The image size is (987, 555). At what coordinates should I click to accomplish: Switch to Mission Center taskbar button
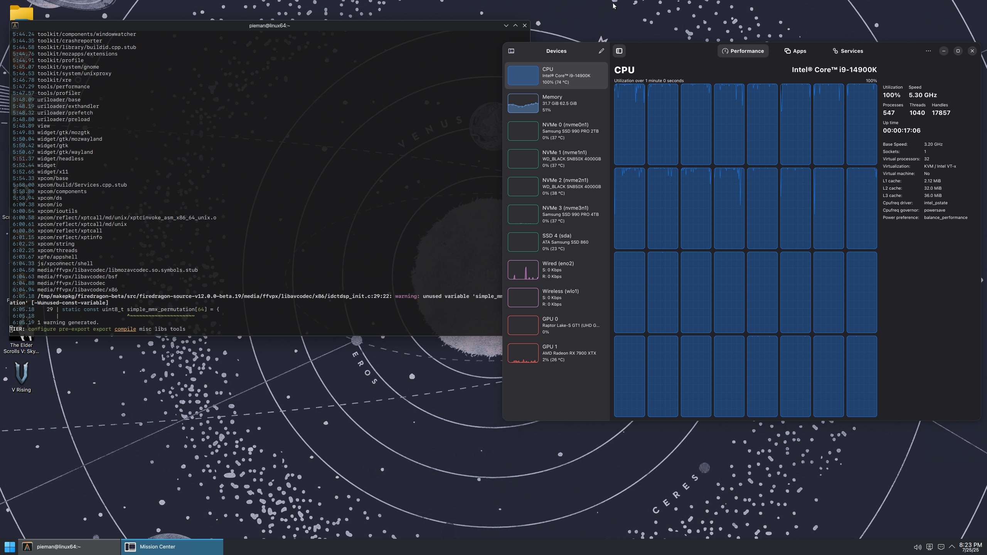pyautogui.click(x=172, y=547)
